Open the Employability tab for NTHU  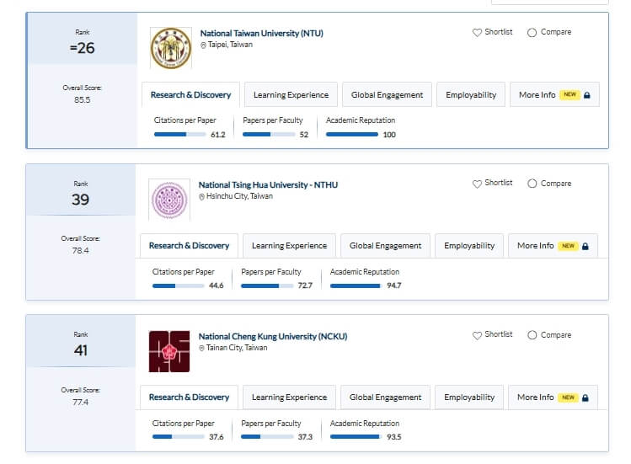pyautogui.click(x=469, y=246)
